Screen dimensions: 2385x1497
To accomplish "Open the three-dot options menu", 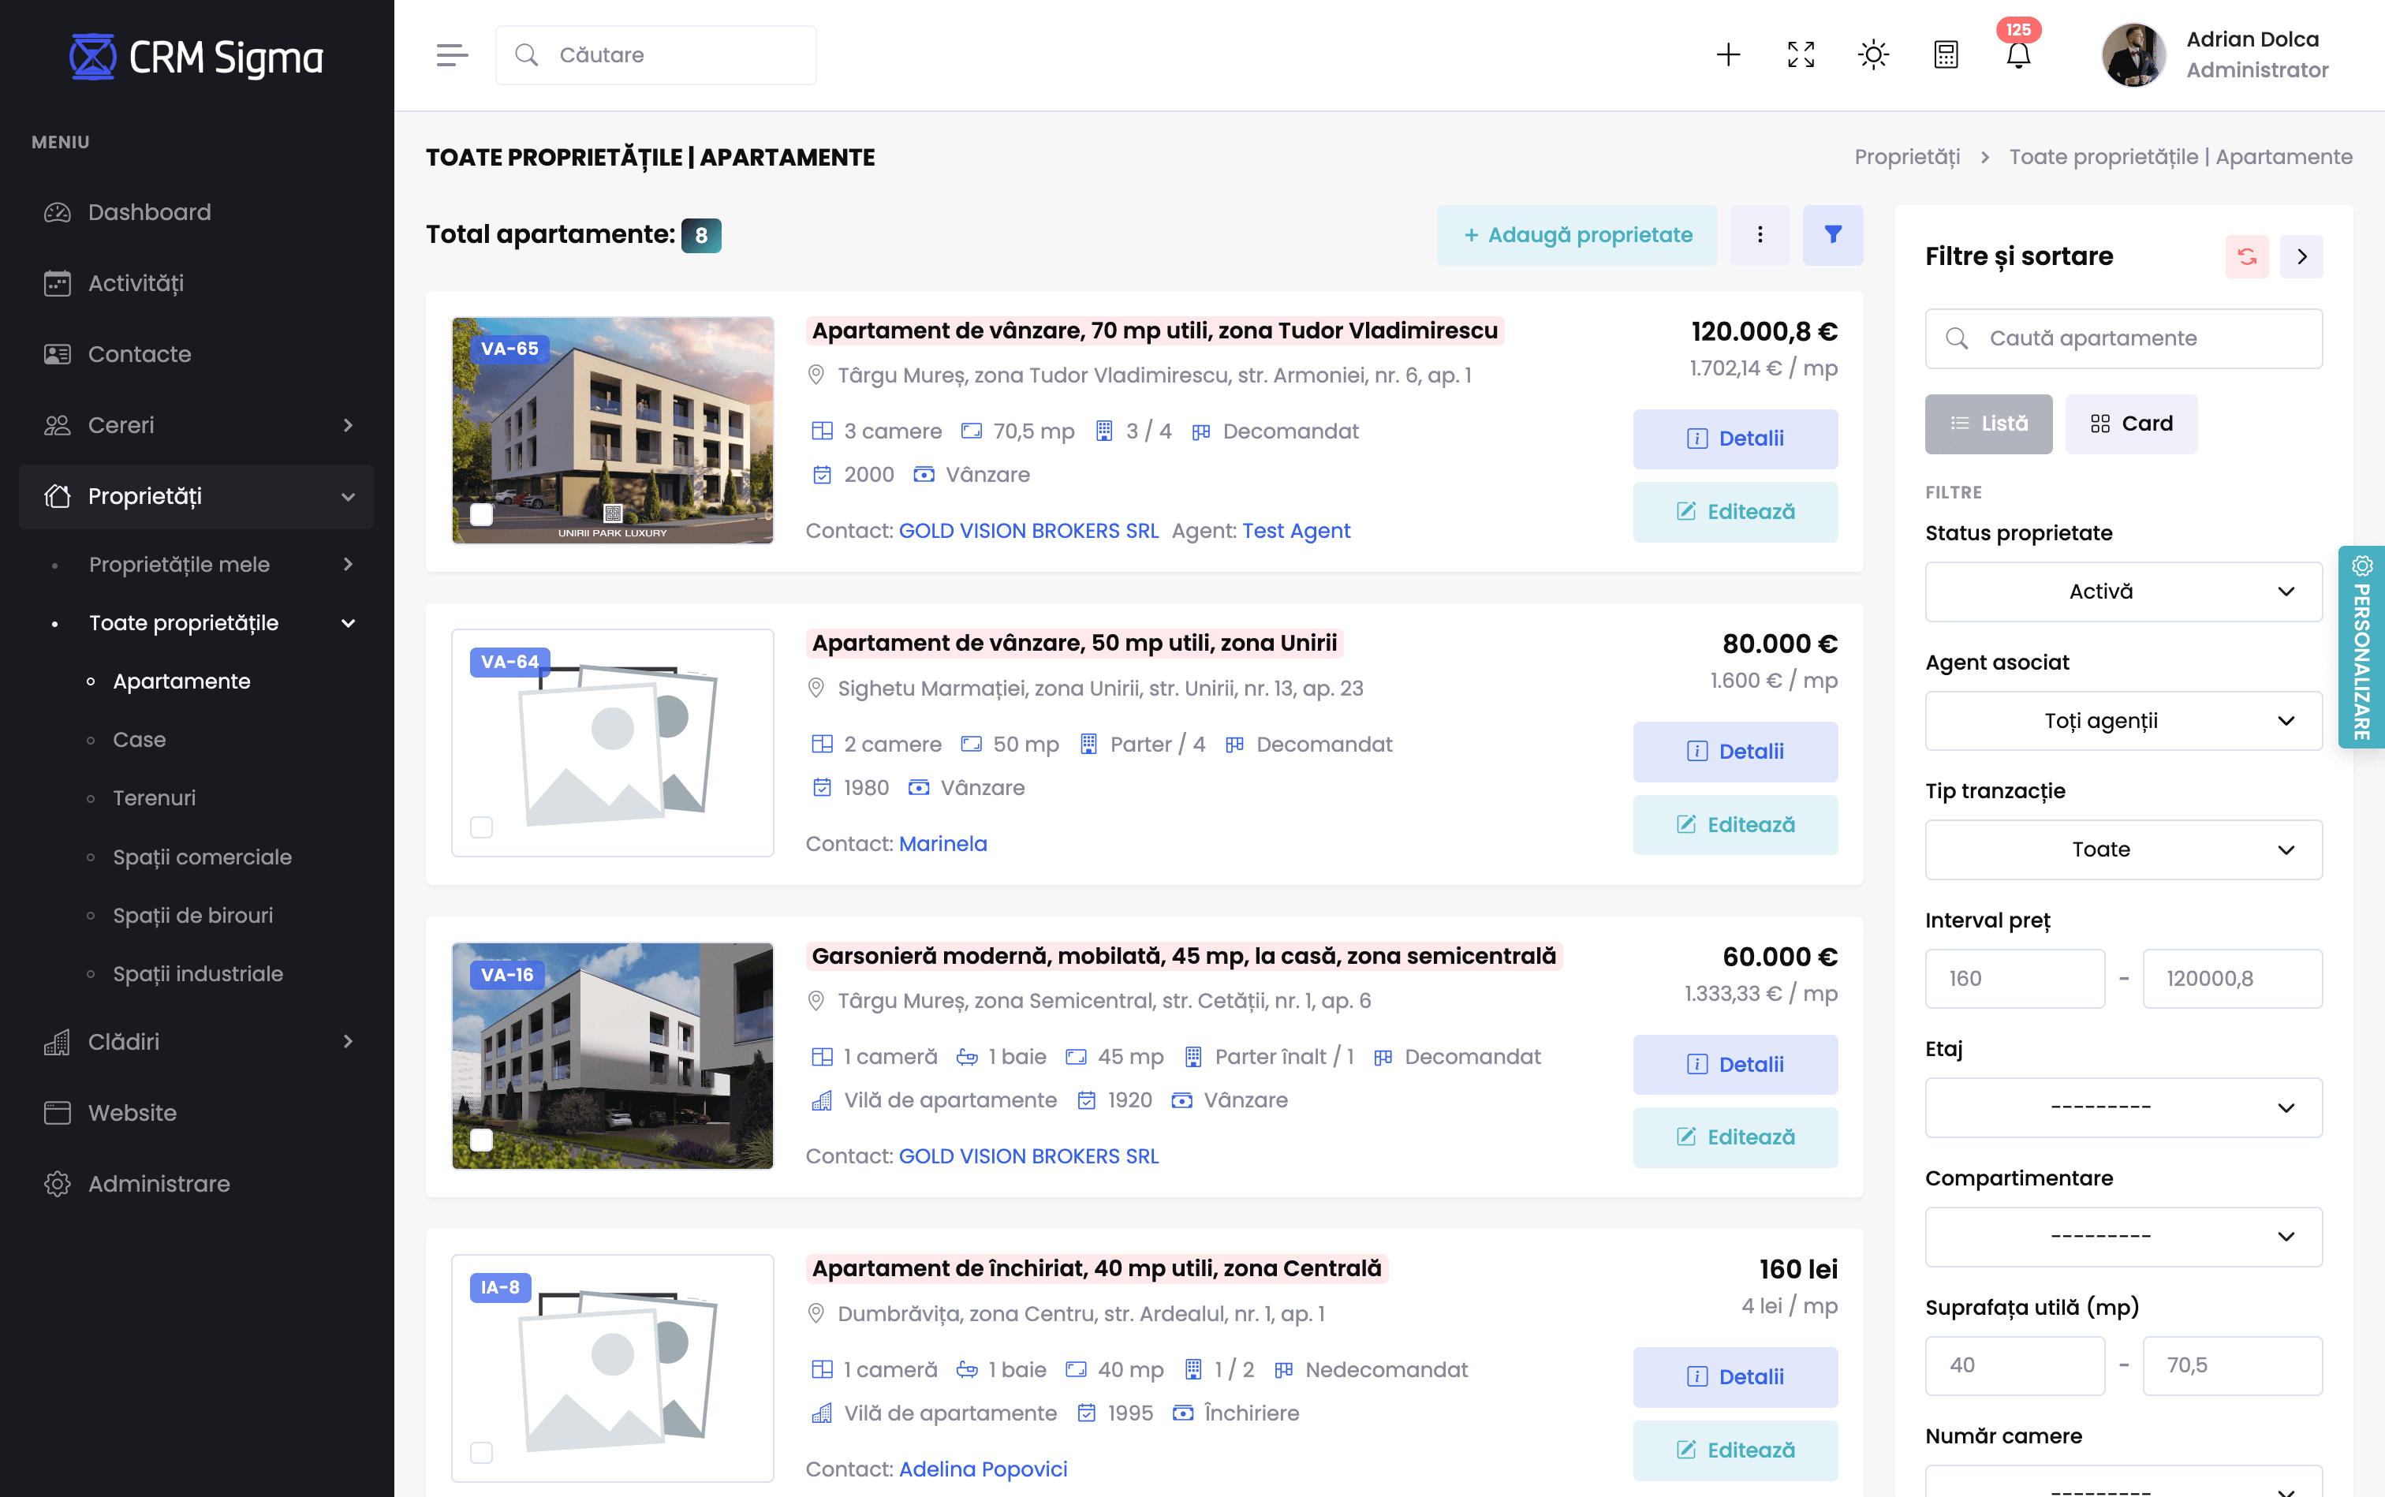I will point(1760,235).
